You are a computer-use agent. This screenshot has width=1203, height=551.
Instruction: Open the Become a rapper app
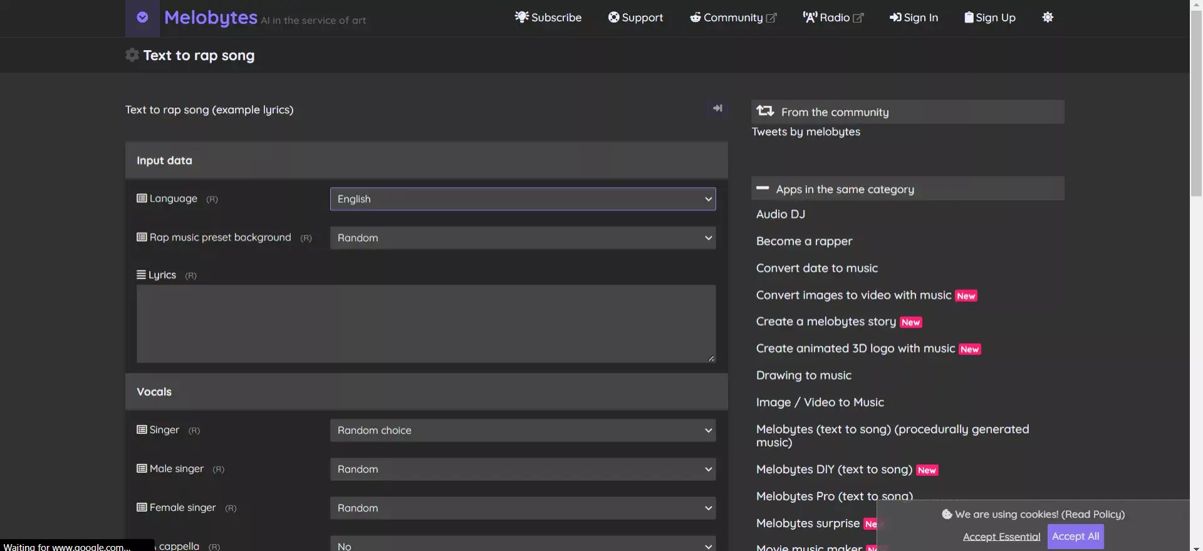click(804, 241)
